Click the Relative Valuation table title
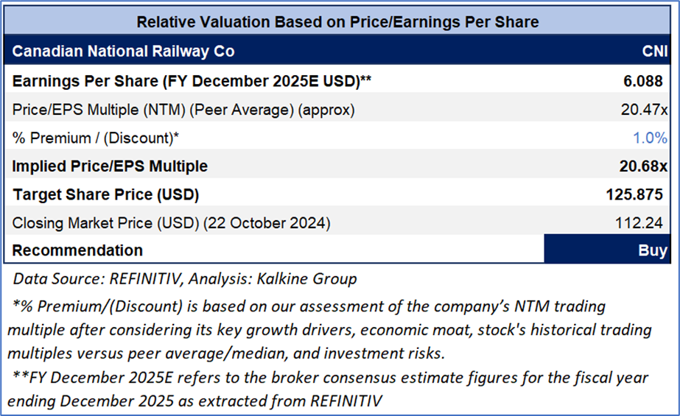680x416 pixels. pyautogui.click(x=337, y=22)
